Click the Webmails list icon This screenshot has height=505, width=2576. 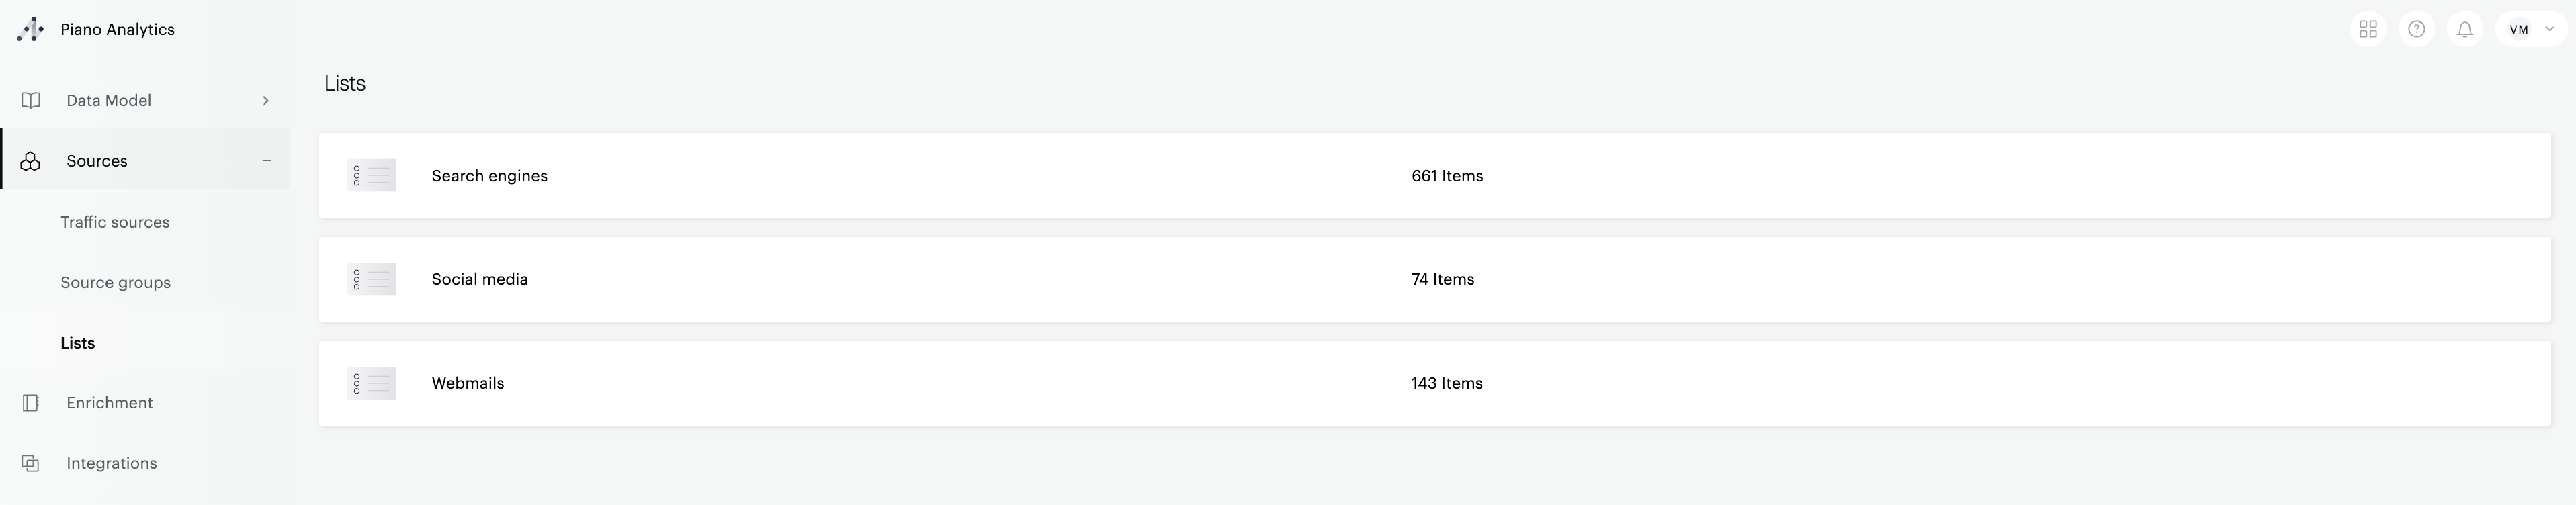point(371,384)
